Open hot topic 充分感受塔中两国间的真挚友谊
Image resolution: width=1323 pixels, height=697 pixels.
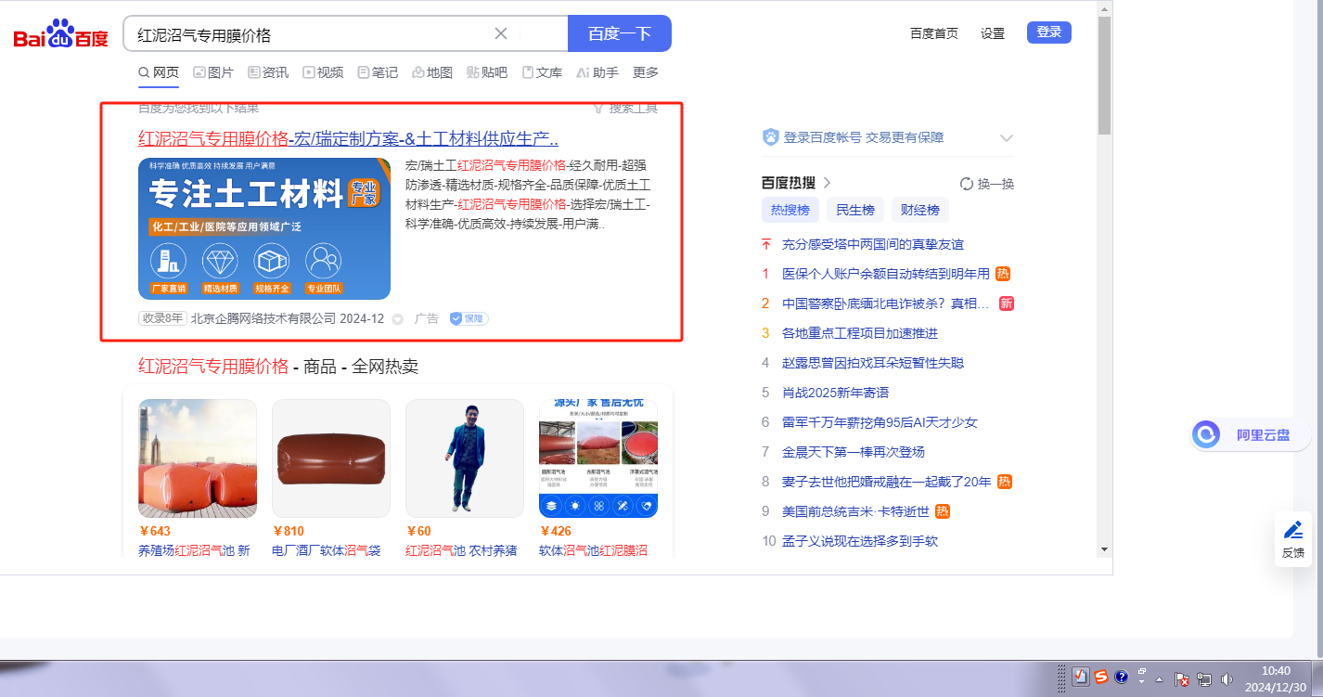[x=873, y=244]
